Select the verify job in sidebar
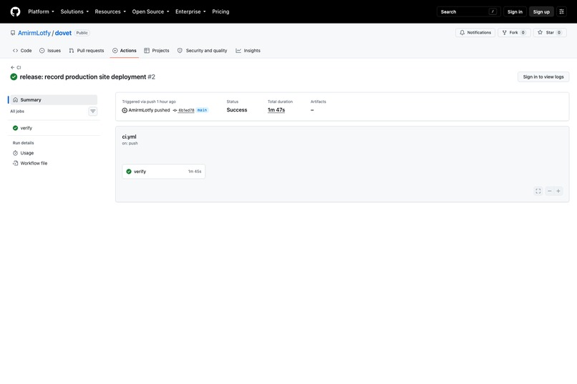Viewport: 577px width, 384px height. pos(54,128)
